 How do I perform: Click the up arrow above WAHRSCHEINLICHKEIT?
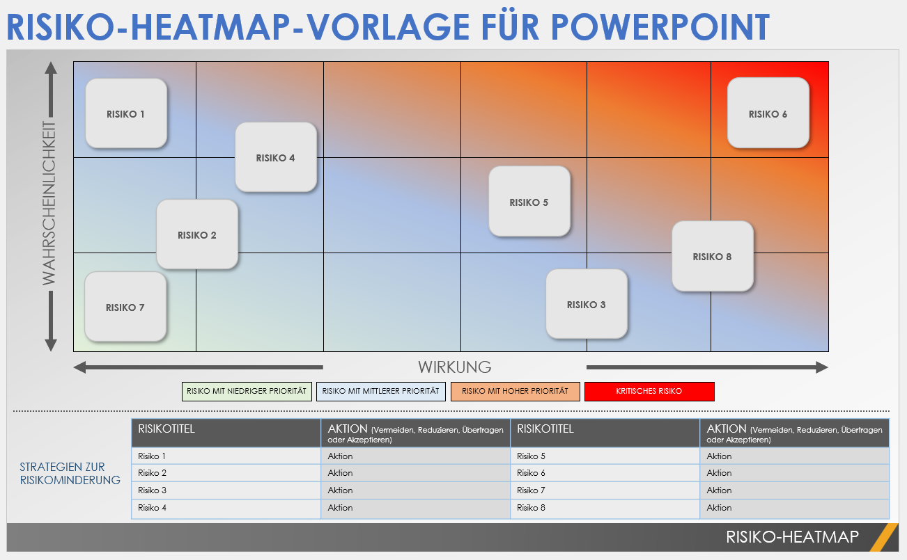click(50, 89)
